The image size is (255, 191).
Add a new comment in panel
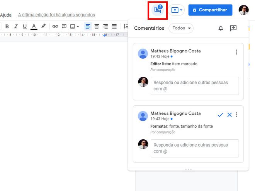(x=233, y=28)
